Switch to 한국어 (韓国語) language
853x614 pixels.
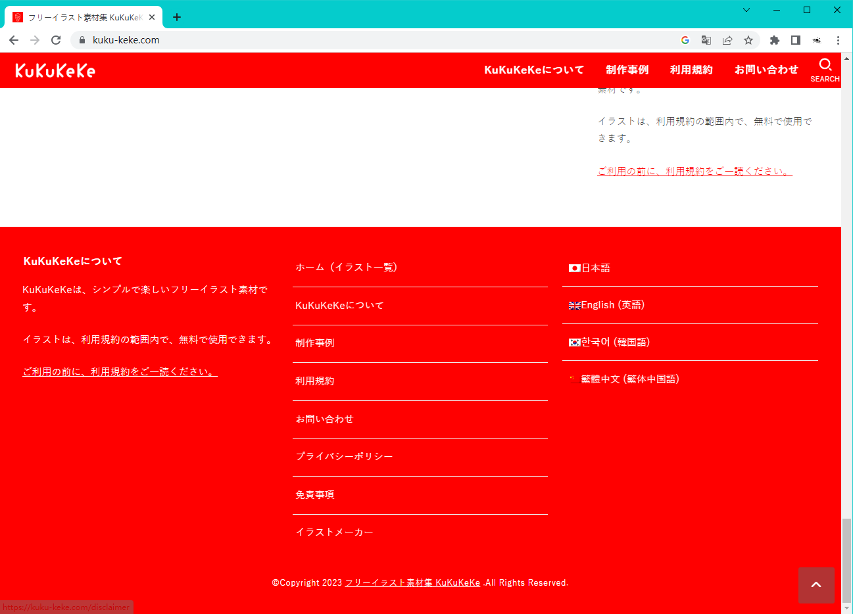pyautogui.click(x=615, y=342)
